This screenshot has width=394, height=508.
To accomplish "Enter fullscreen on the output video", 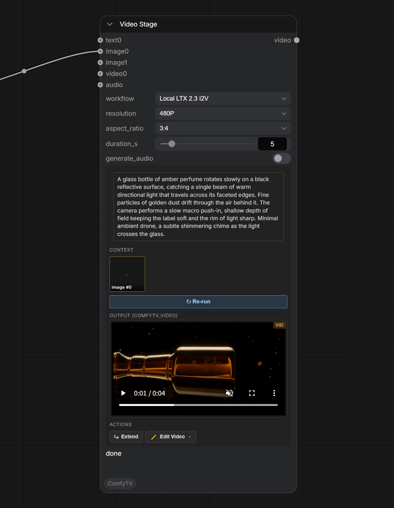I will tap(252, 393).
